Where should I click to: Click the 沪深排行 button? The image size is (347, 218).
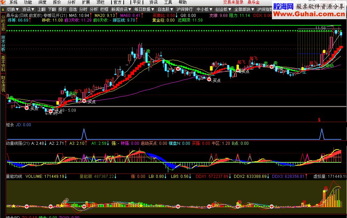pyautogui.click(x=184, y=9)
